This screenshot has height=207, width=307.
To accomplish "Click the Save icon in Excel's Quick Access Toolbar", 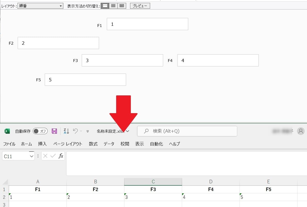I will coord(54,131).
